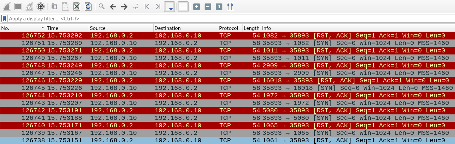Sort packets by Source column

121,28
